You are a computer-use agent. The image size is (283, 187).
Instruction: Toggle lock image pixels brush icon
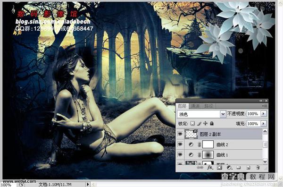(x=199, y=123)
